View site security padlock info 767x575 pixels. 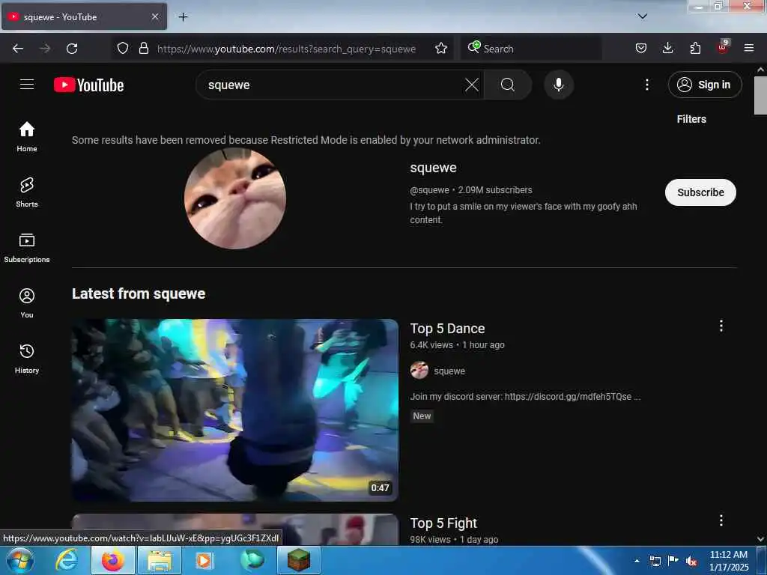click(143, 48)
